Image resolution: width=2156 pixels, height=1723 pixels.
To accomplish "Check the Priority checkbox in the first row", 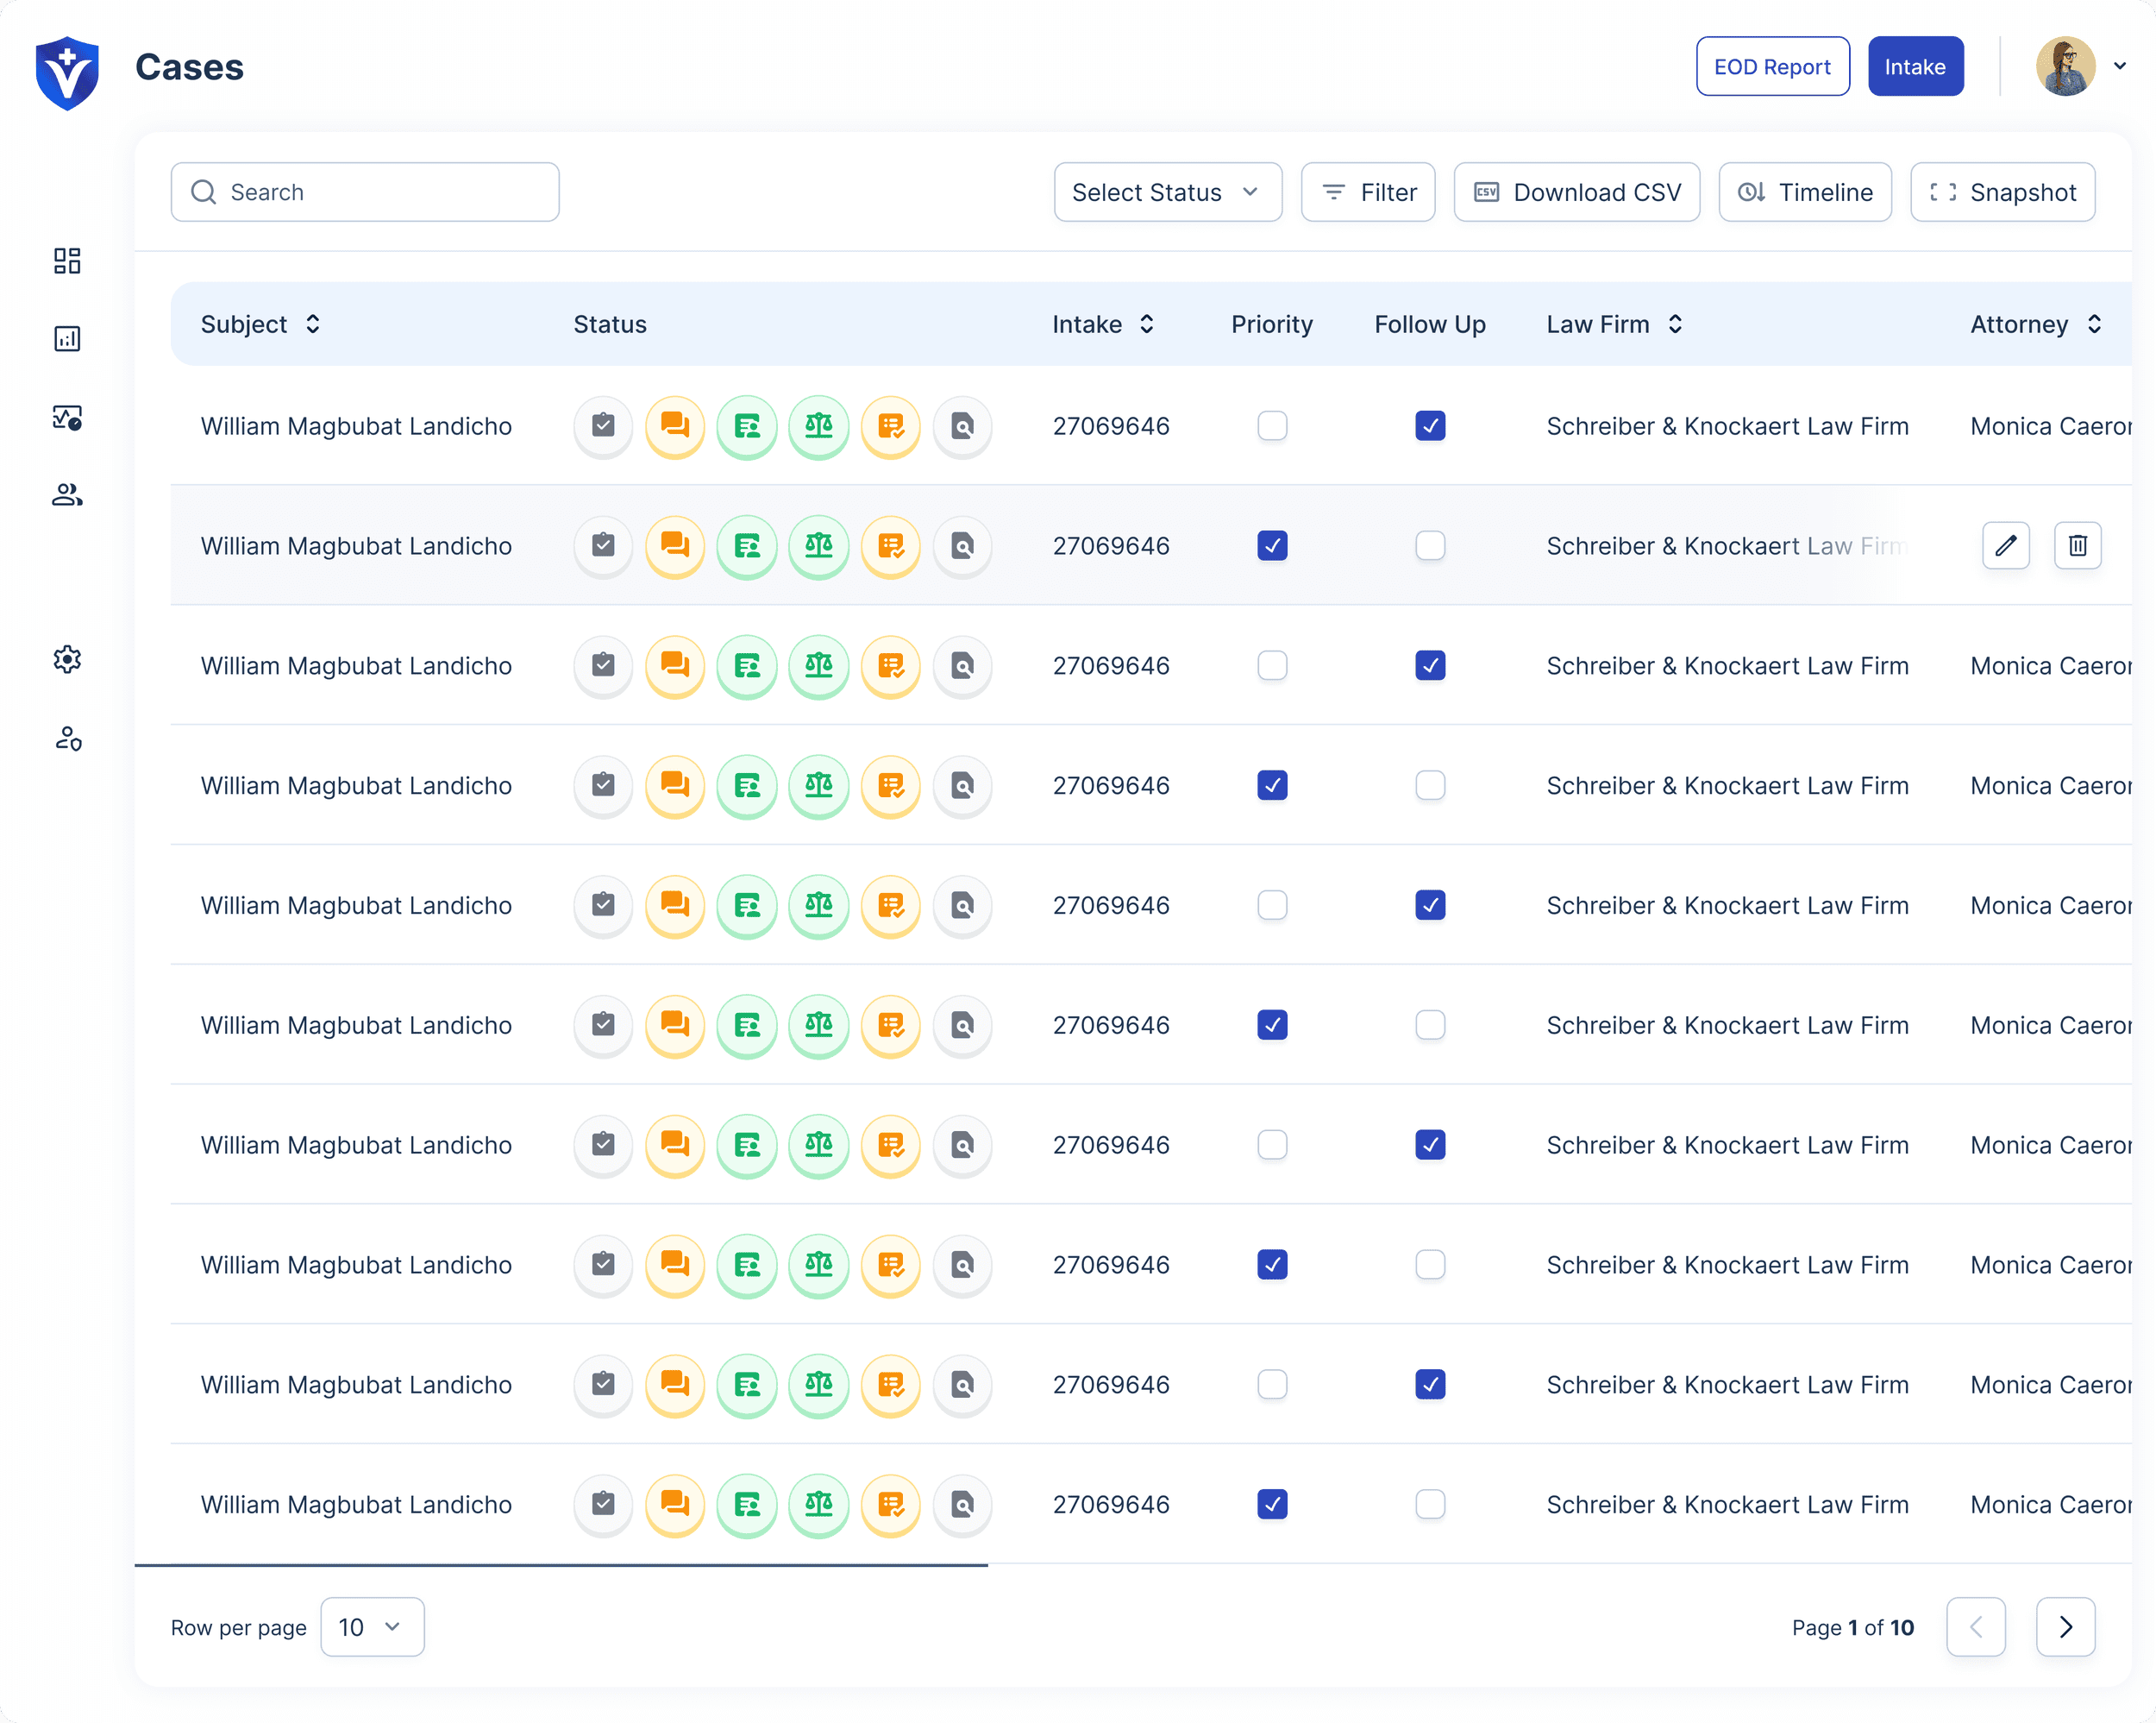I will pos(1272,426).
